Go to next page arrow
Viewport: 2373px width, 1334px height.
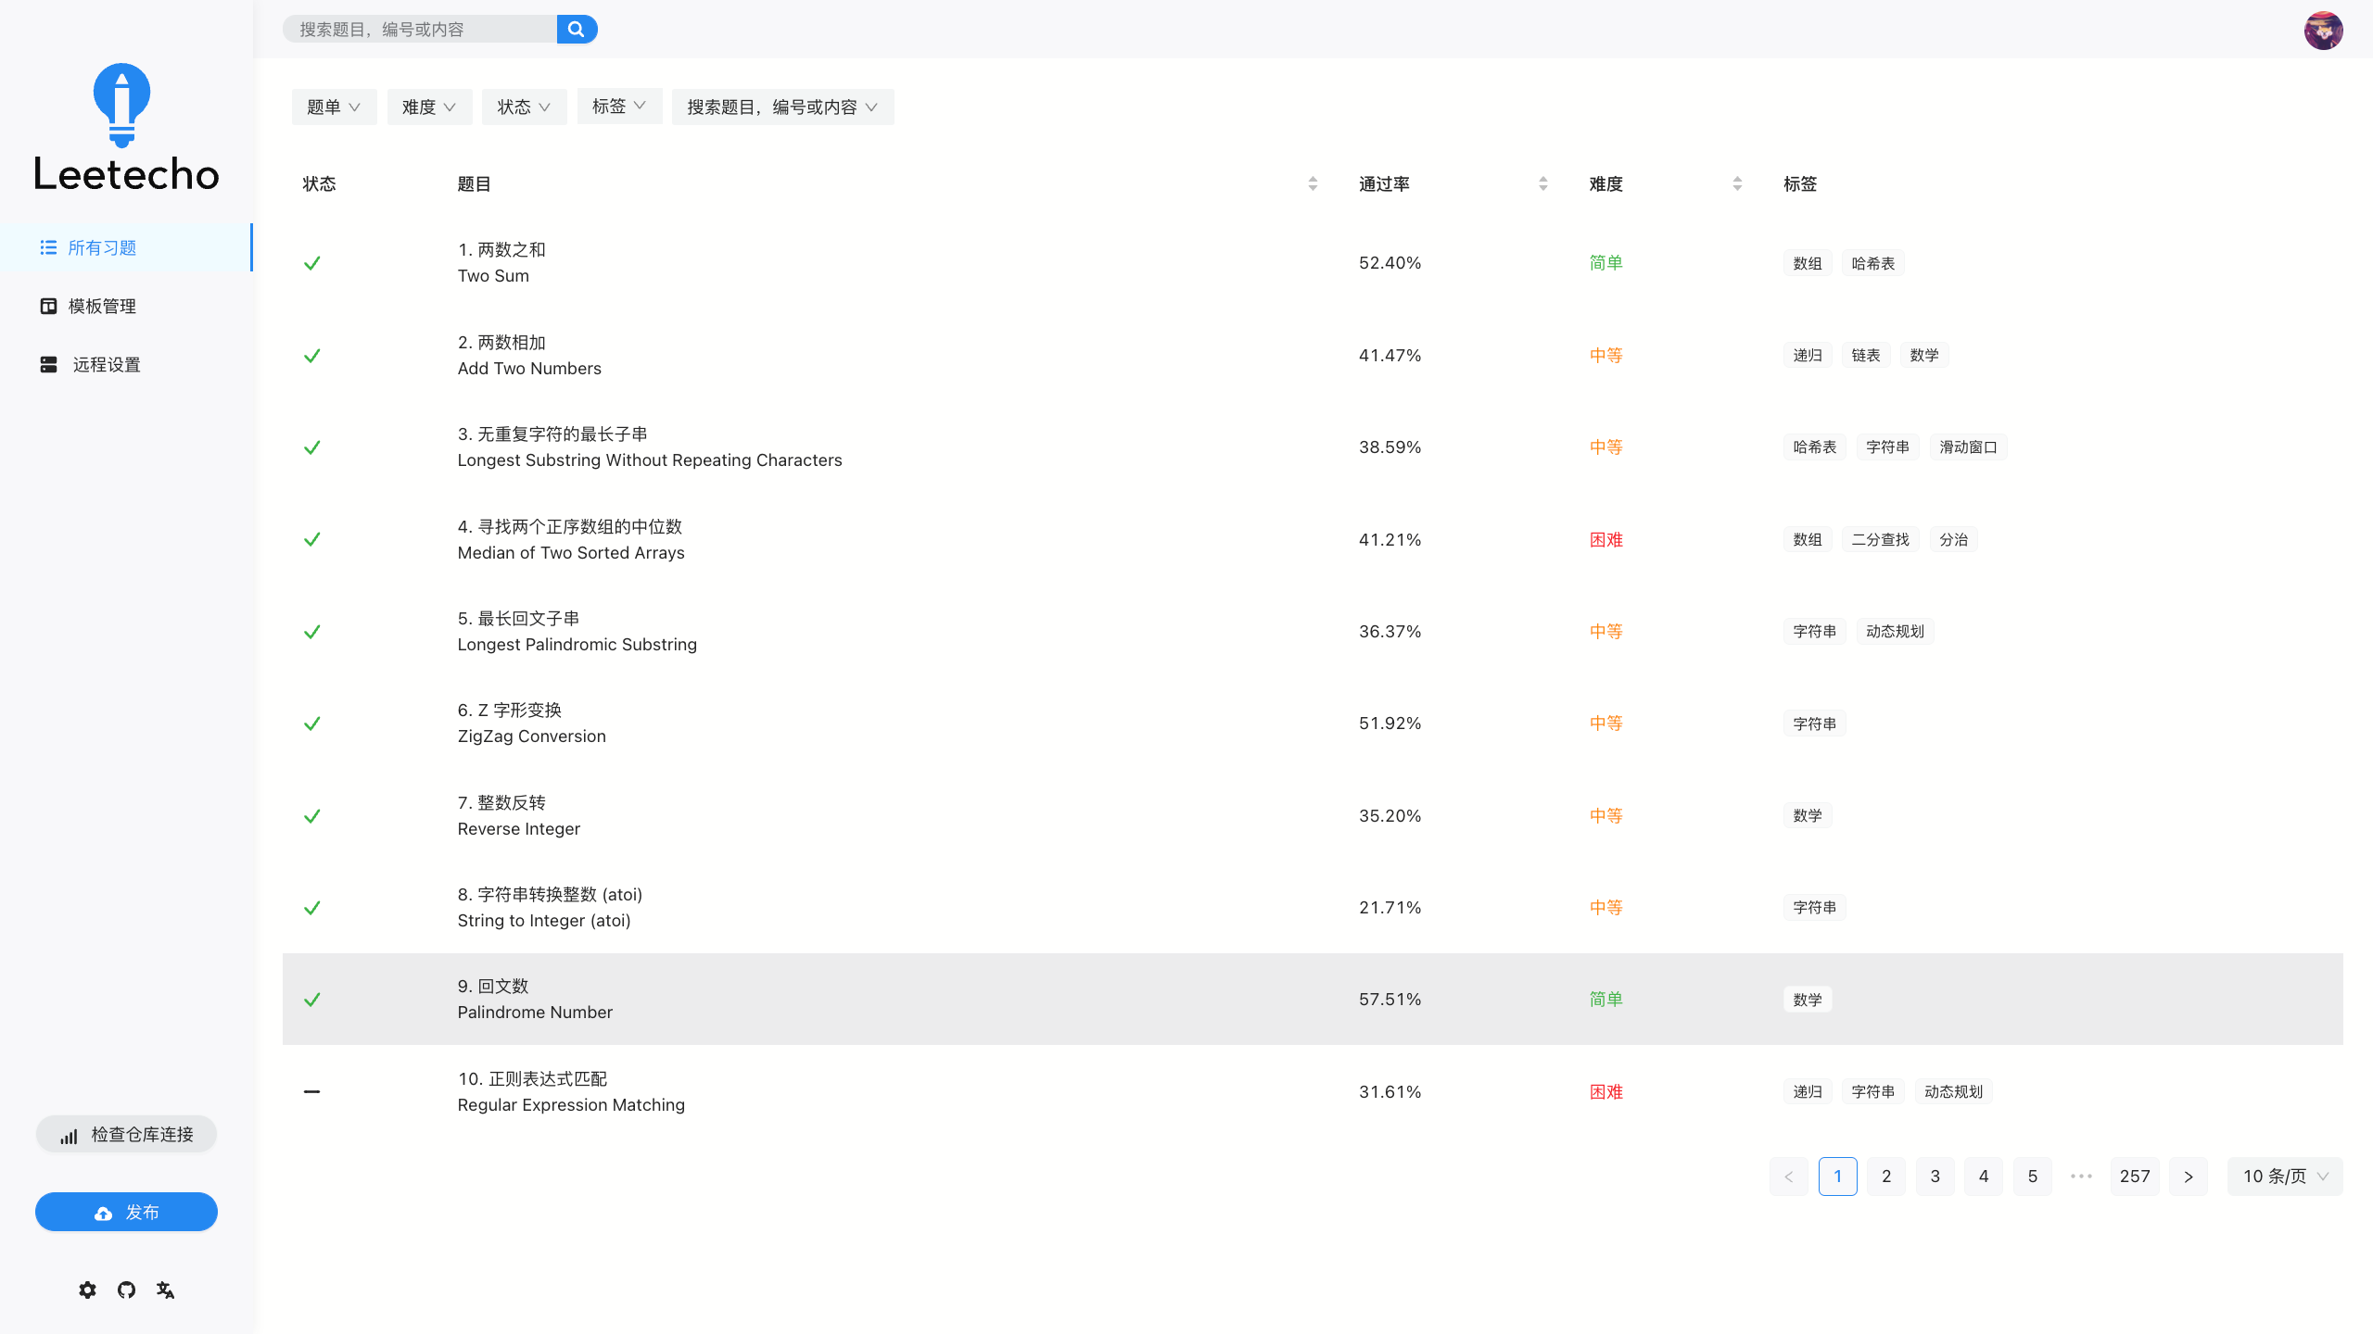(2189, 1177)
